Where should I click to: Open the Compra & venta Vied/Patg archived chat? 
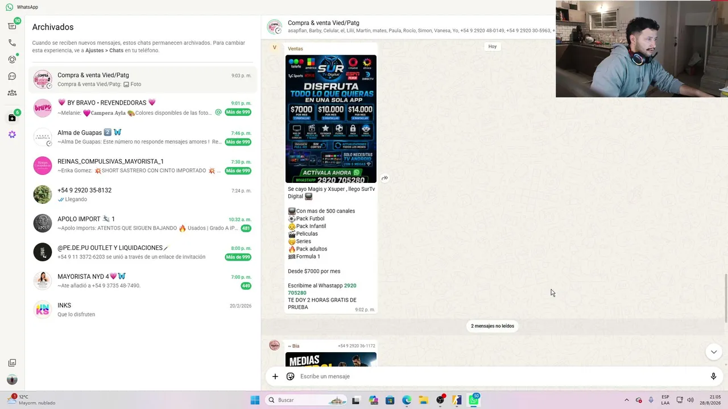click(x=143, y=80)
